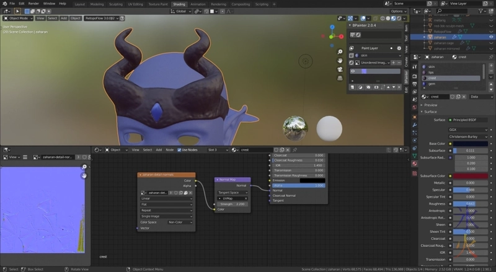This screenshot has height=272, width=496.
Task: Click the viewport zoom magnifier icon
Action: tap(340, 51)
